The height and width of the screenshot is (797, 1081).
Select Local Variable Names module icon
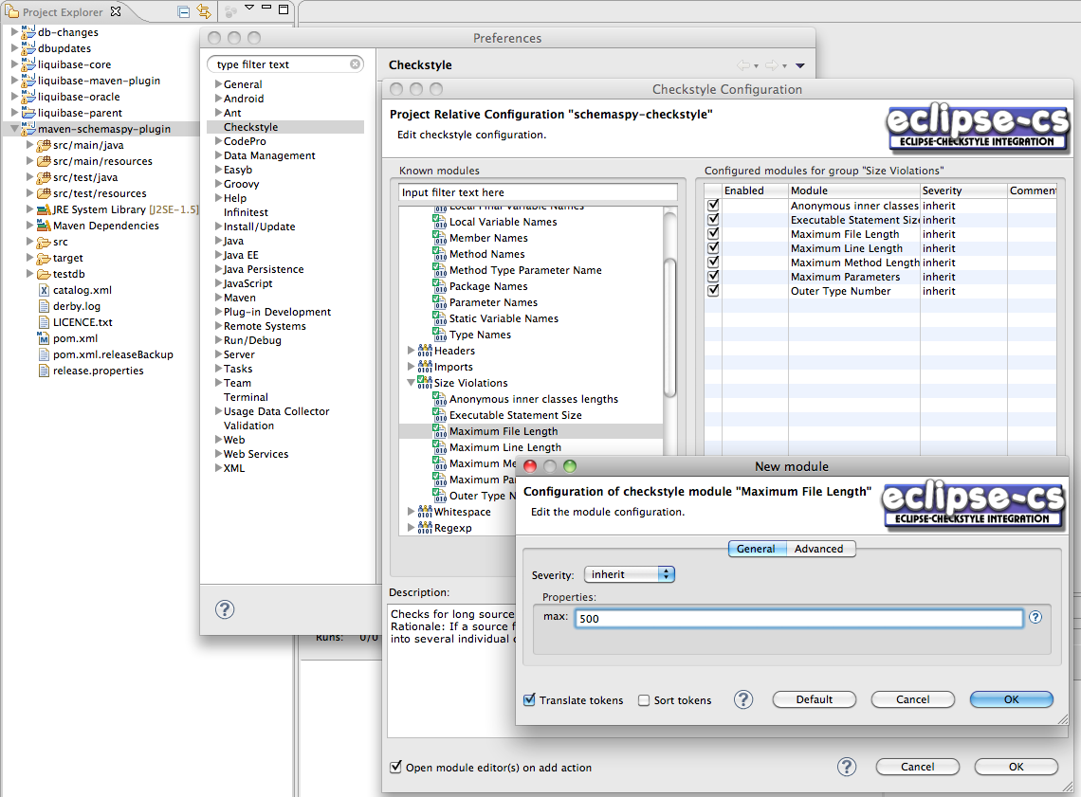coord(440,222)
